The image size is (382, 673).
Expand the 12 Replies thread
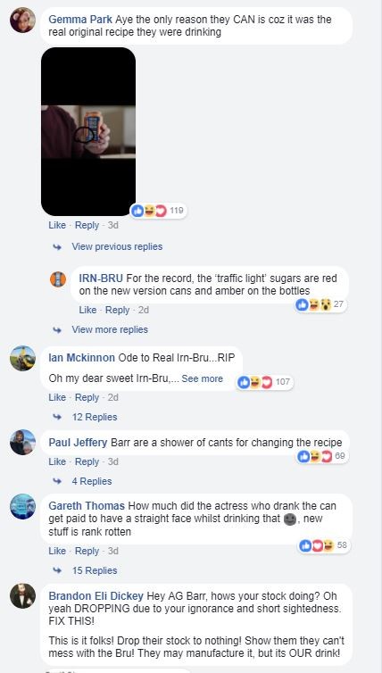pos(95,417)
